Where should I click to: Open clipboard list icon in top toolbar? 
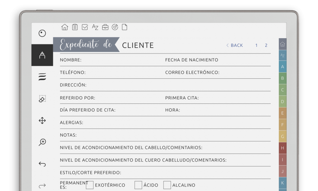pyautogui.click(x=75, y=27)
